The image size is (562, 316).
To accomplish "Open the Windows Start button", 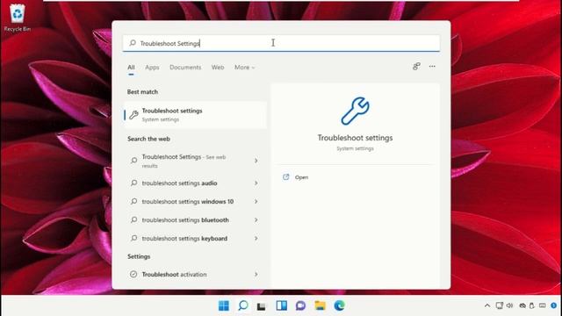I will tap(224, 305).
